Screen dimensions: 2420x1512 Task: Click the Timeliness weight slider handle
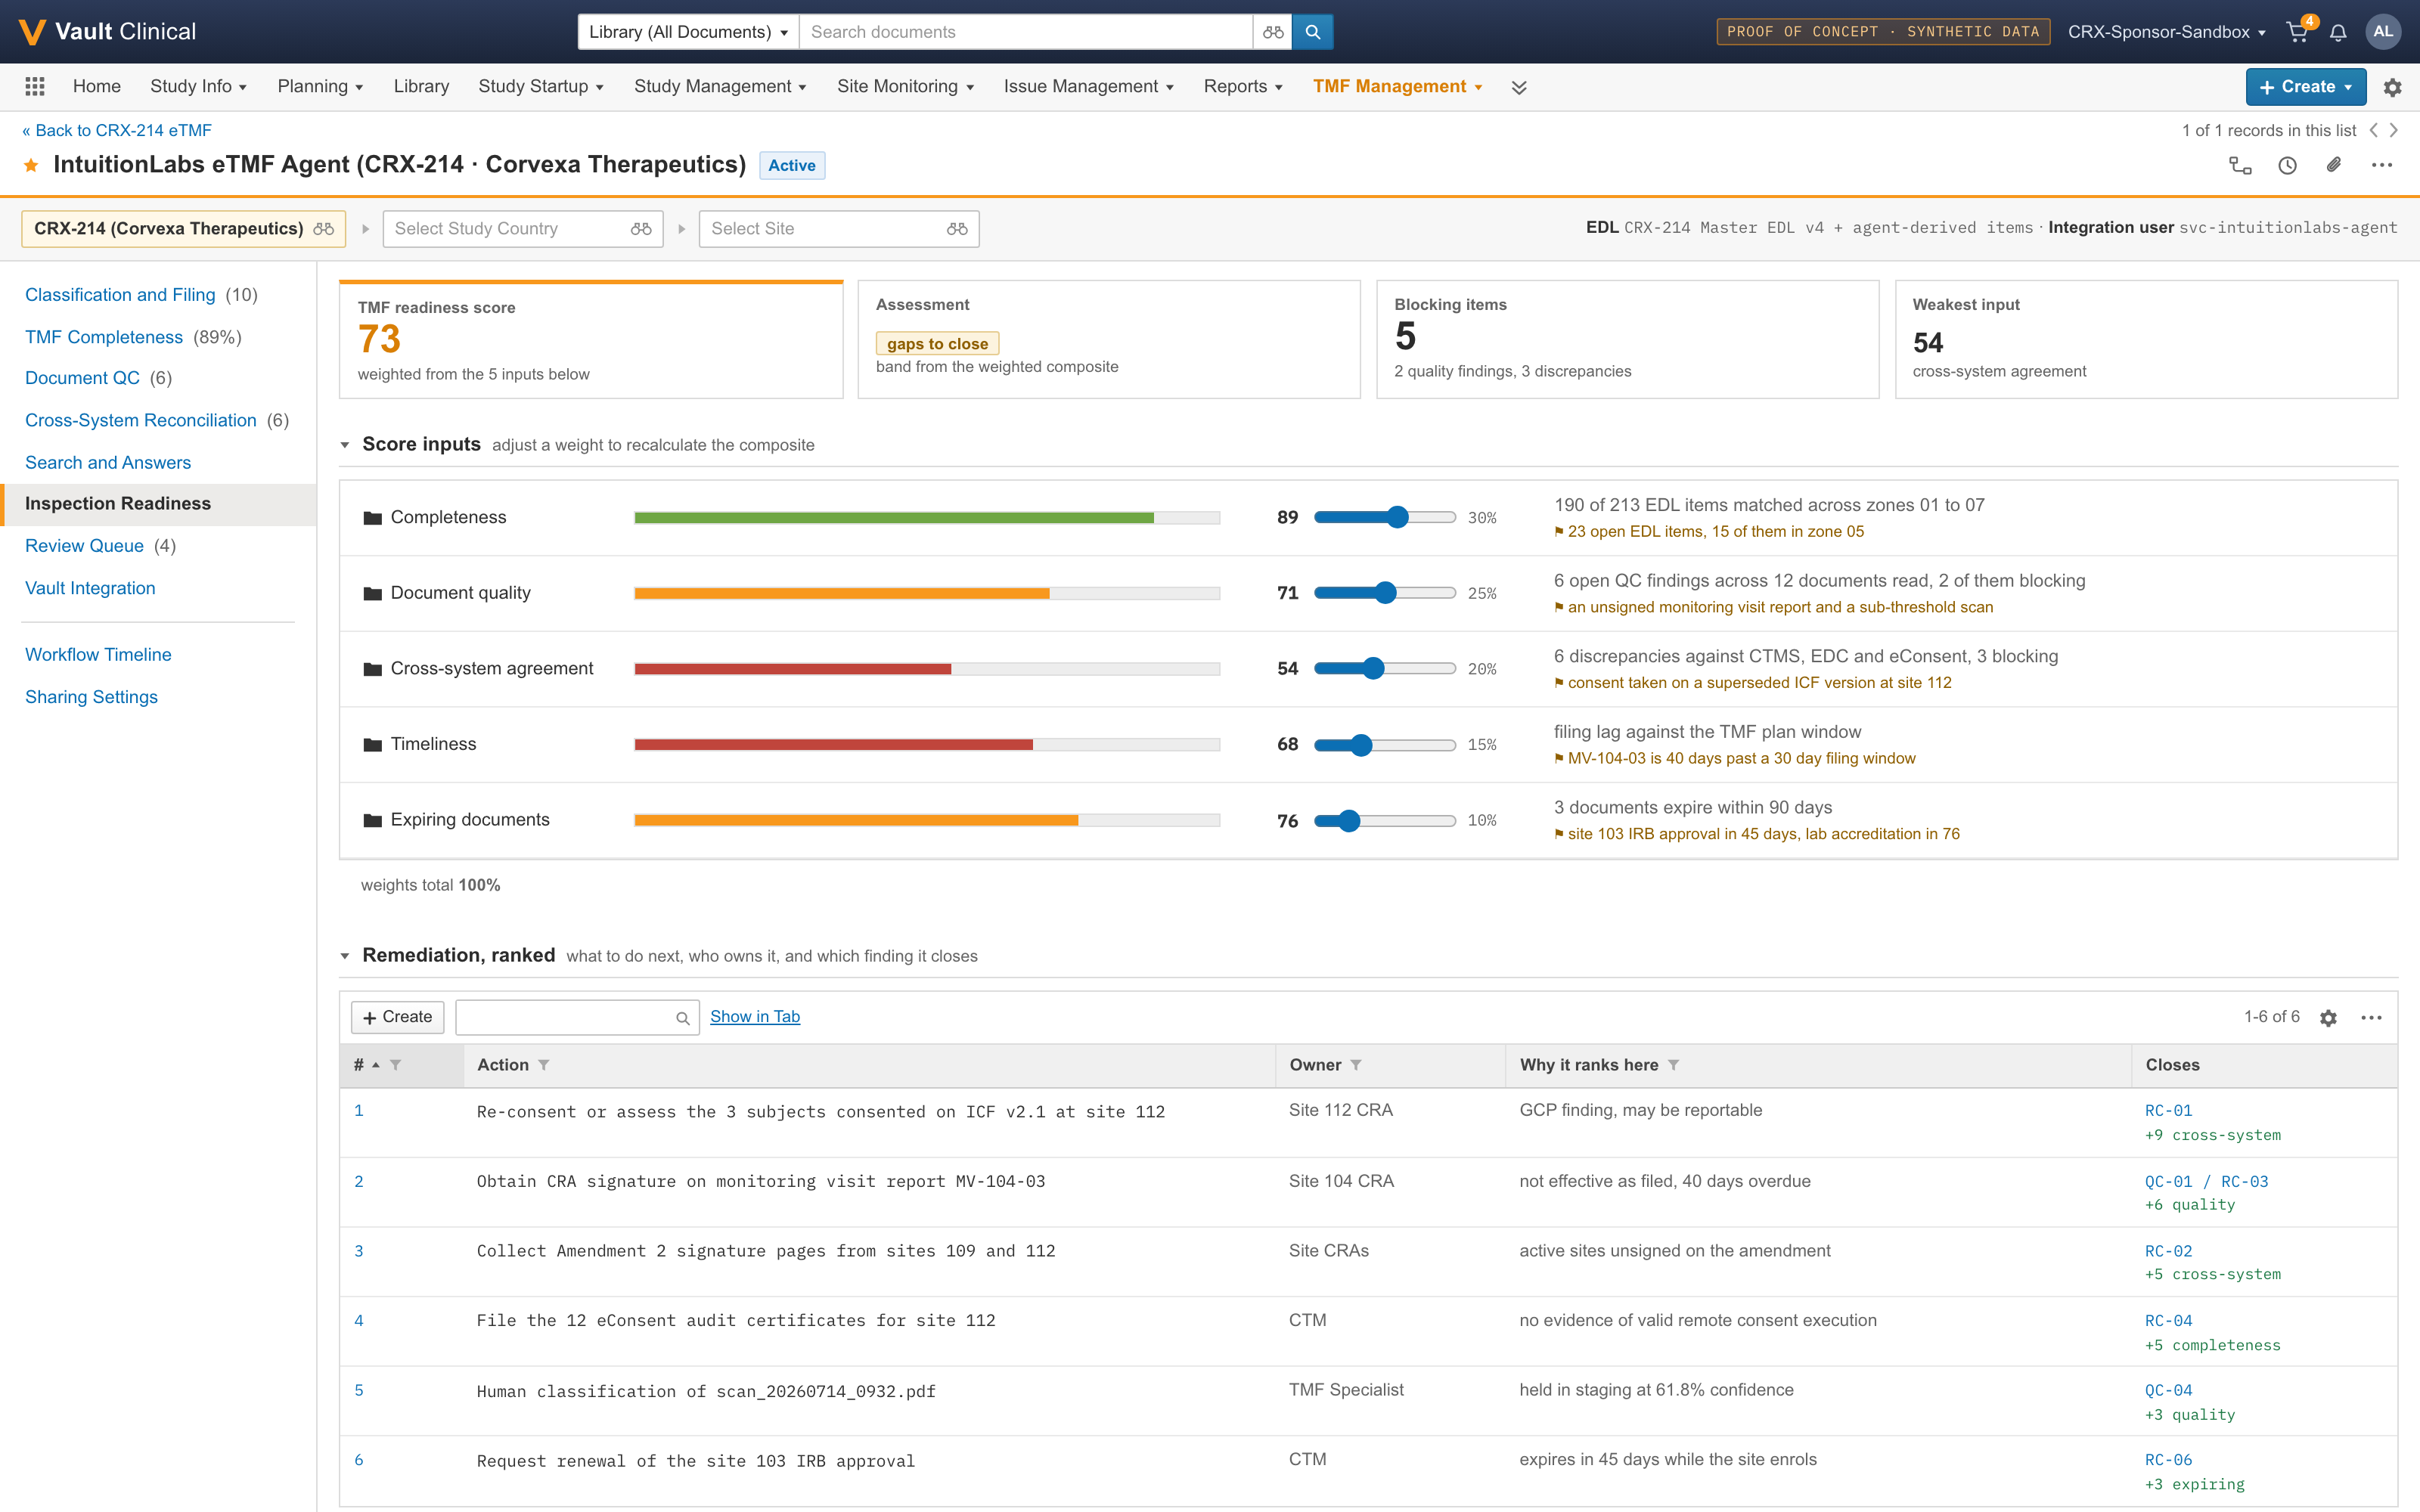(x=1361, y=745)
